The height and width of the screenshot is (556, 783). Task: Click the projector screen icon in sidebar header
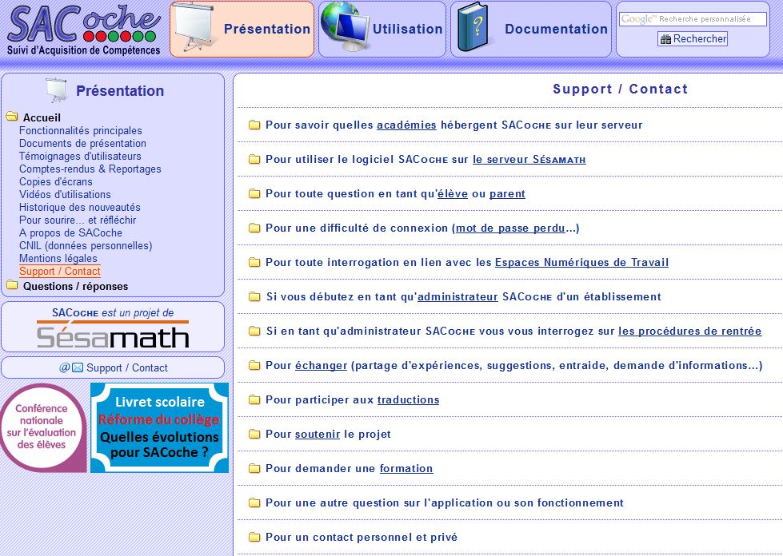tap(56, 89)
